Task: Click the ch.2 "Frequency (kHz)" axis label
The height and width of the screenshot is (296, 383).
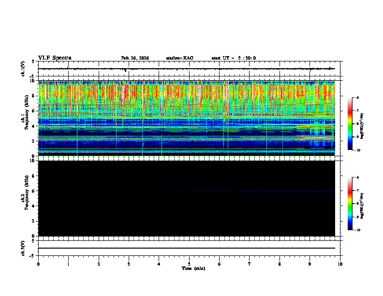Action: click(x=27, y=192)
